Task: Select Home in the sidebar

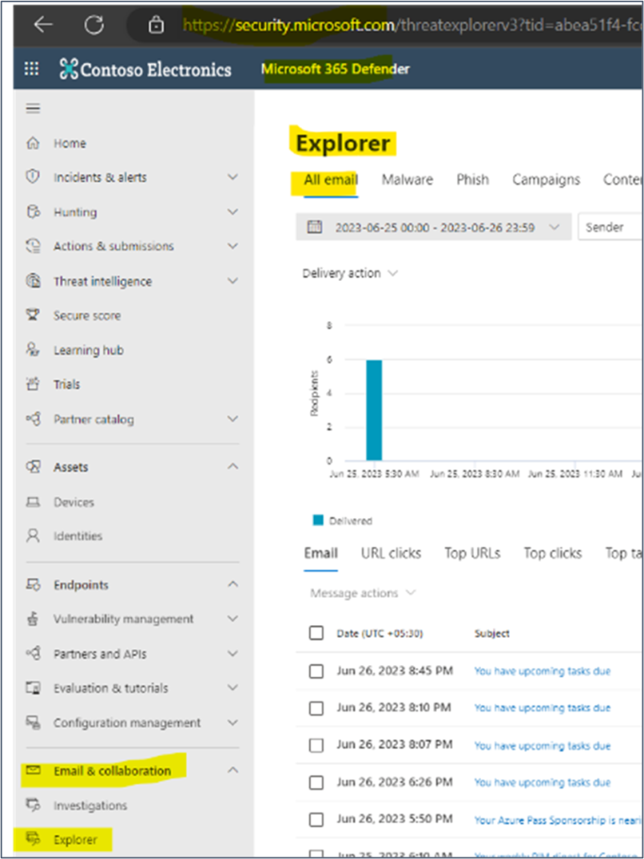Action: point(70,143)
